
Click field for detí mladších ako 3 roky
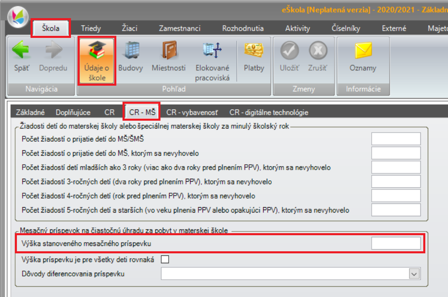[396, 168]
